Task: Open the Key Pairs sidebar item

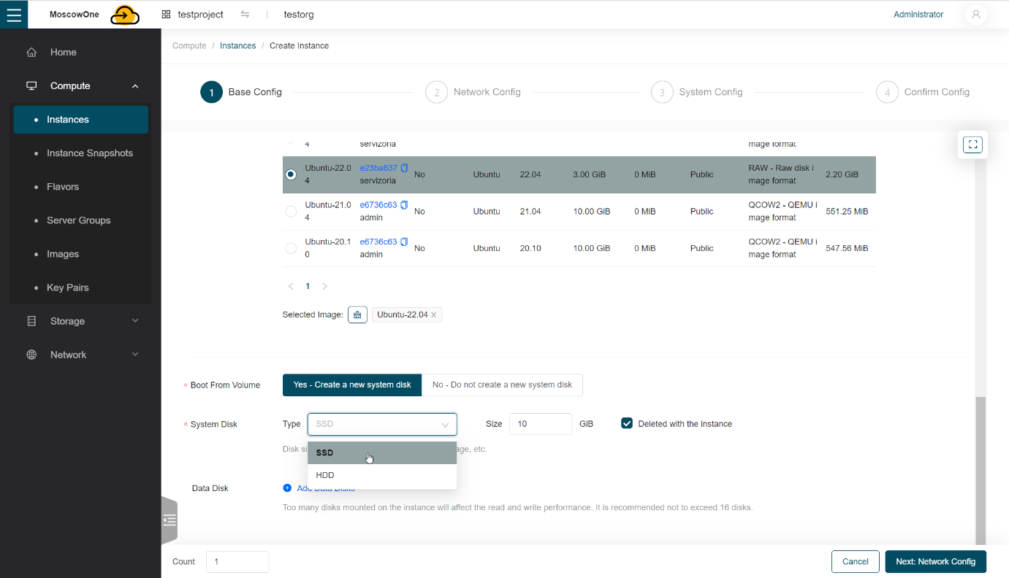Action: [67, 288]
